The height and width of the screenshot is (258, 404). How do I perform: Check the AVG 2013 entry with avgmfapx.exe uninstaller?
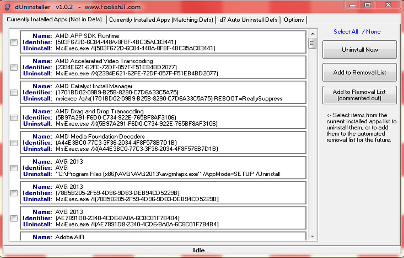pos(14,168)
